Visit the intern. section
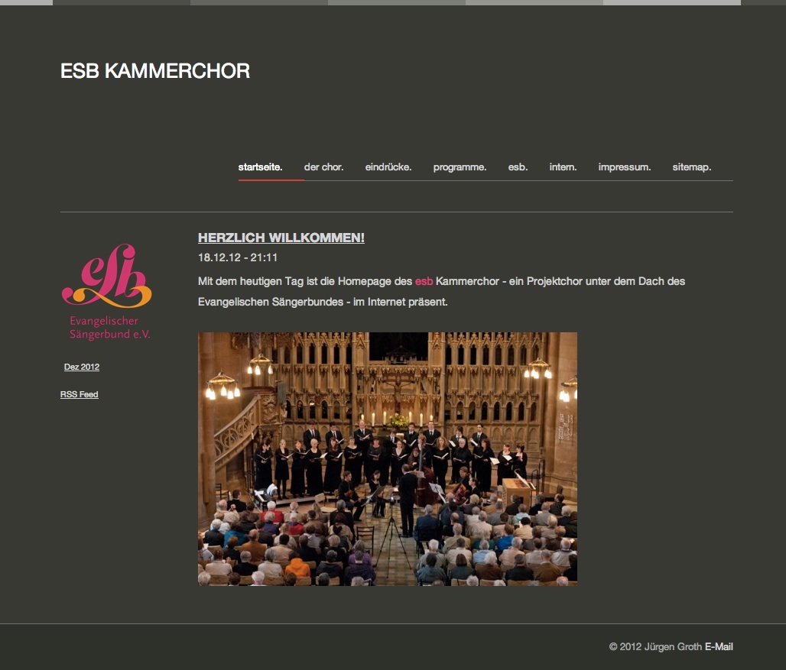The width and height of the screenshot is (786, 670). pyautogui.click(x=563, y=167)
